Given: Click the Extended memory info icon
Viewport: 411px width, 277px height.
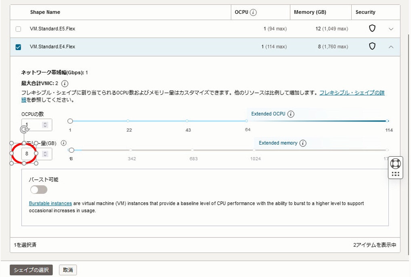Looking at the screenshot, I should [303, 143].
